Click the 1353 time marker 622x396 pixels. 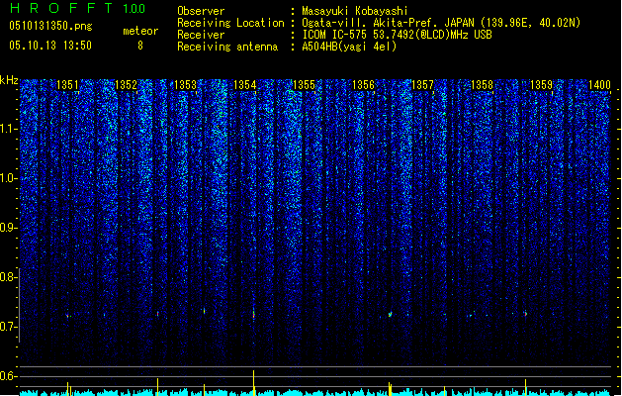[186, 85]
